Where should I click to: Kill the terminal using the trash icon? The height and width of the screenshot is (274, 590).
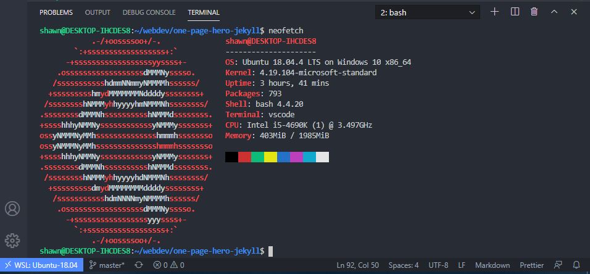tap(534, 12)
